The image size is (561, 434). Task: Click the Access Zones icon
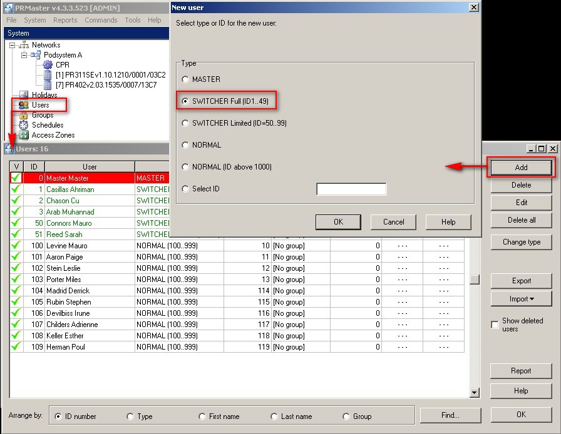[x=24, y=135]
